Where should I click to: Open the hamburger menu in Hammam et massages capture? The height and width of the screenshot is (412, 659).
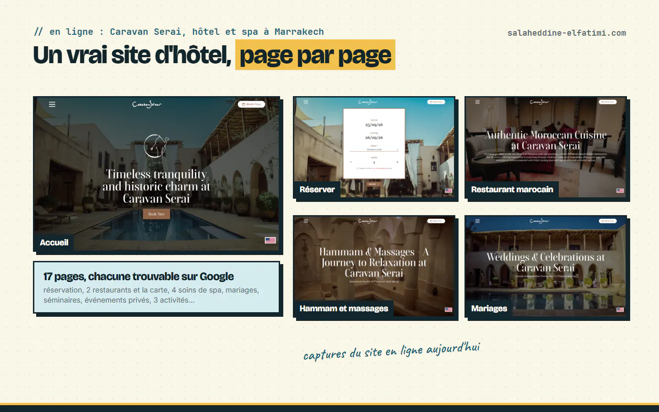point(306,221)
